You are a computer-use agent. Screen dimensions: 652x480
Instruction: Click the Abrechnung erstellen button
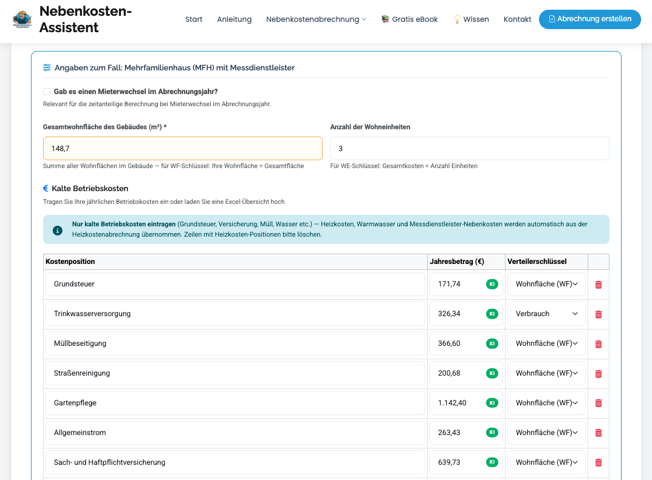coord(589,19)
